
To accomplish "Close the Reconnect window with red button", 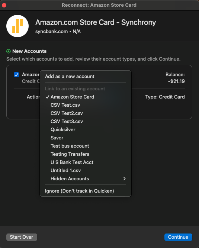I will (4, 5).
